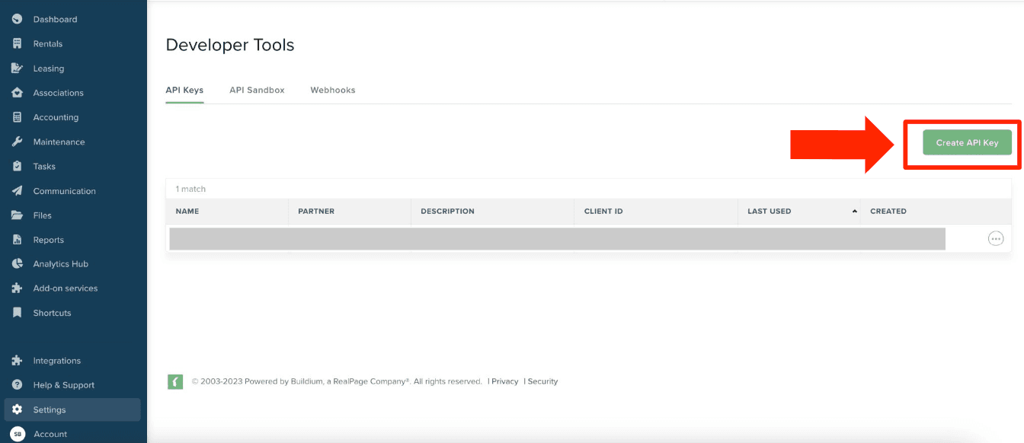Viewport: 1024px width, 443px height.
Task: Select the Add-on services menu item
Action: [x=65, y=288]
